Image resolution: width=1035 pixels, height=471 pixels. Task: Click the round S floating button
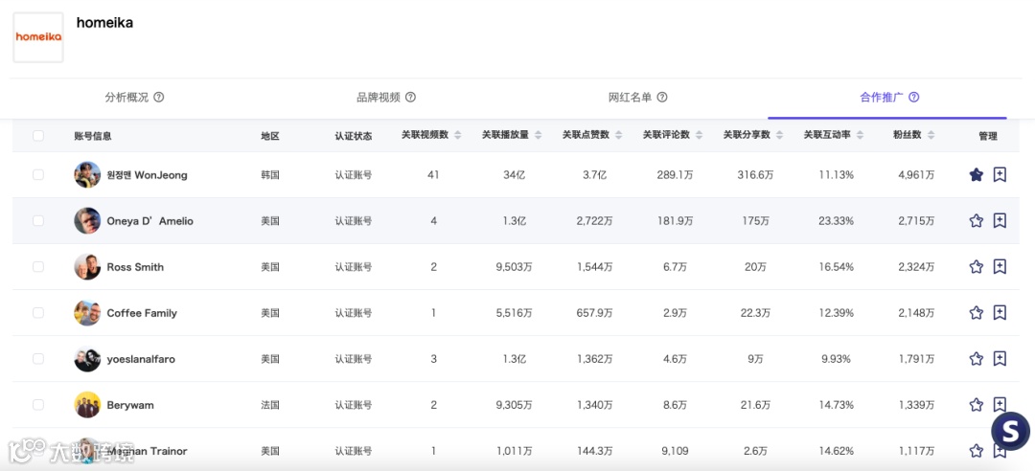click(x=1011, y=432)
